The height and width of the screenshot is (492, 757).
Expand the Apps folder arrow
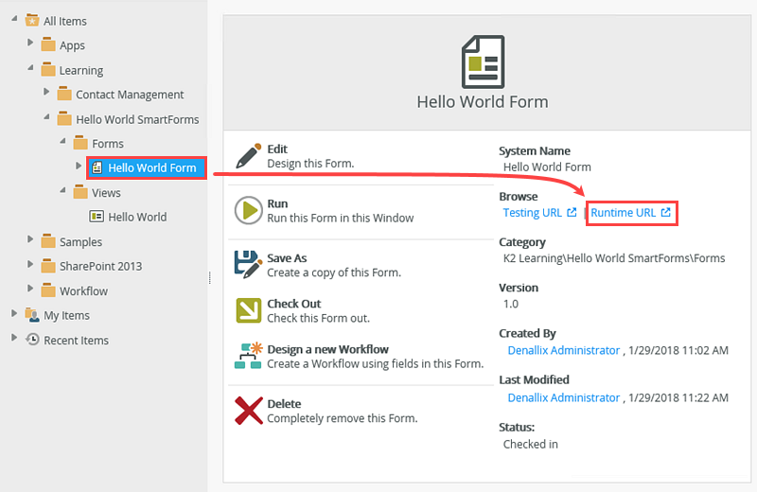pos(30,44)
